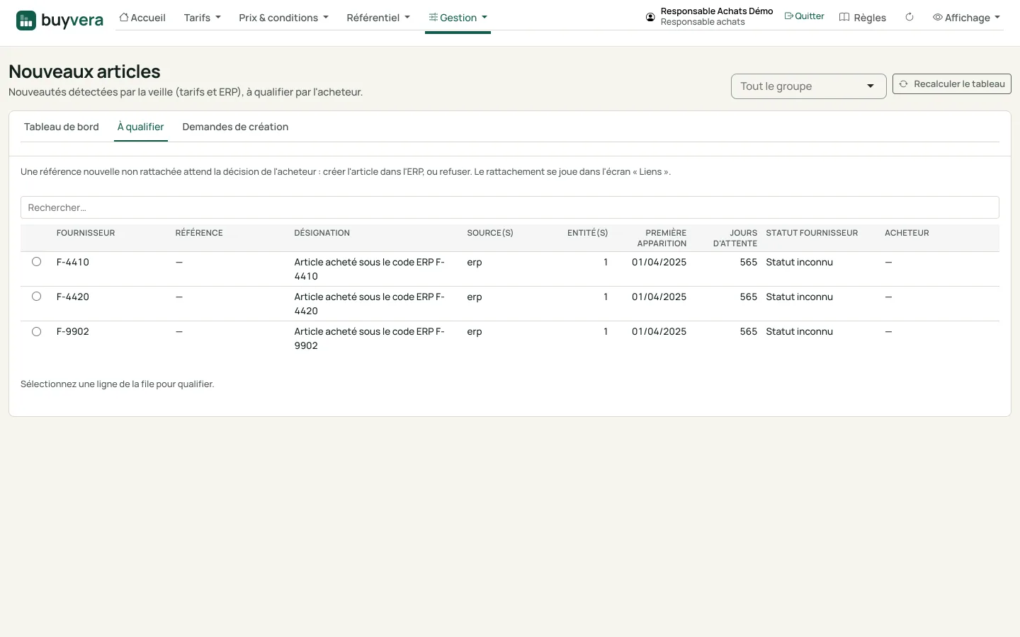
Task: Click supplier cell F-4420
Action: click(73, 297)
